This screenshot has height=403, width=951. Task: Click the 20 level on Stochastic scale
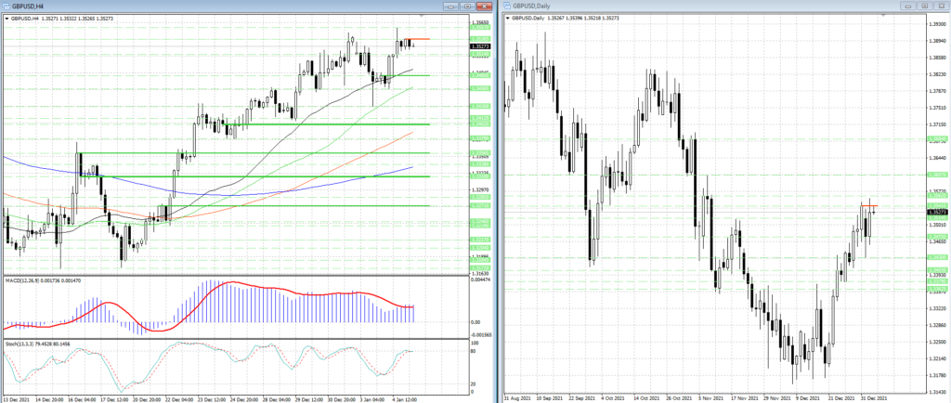coord(474,385)
